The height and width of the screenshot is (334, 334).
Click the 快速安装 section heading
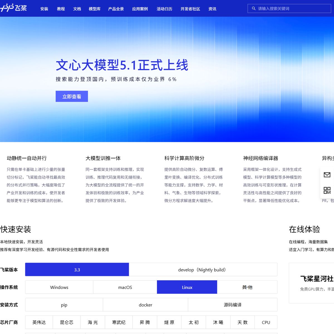[16, 229]
